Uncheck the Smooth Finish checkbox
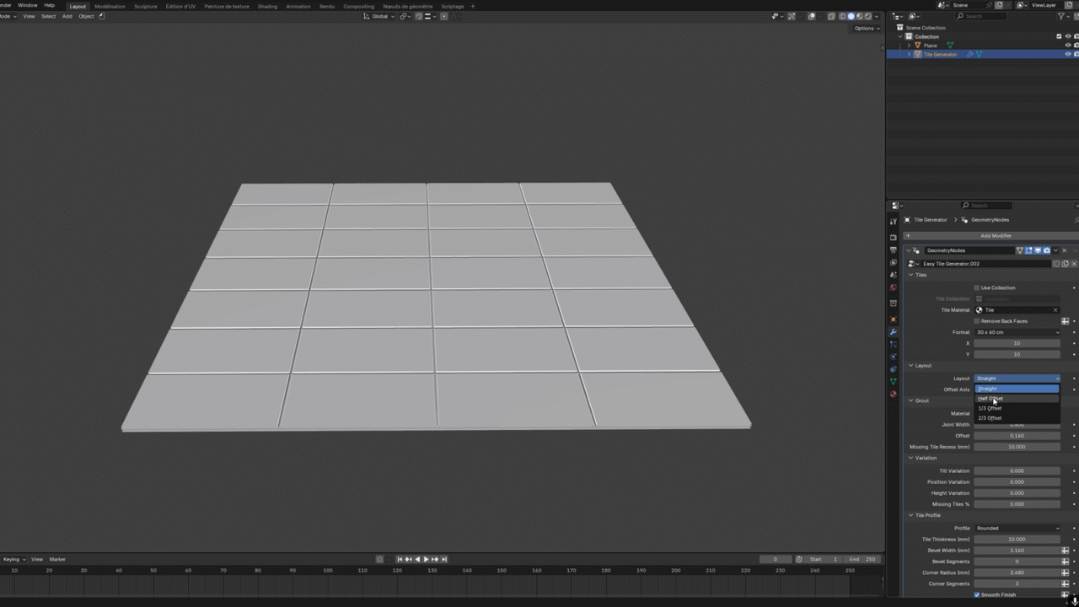Image resolution: width=1079 pixels, height=607 pixels. [977, 595]
